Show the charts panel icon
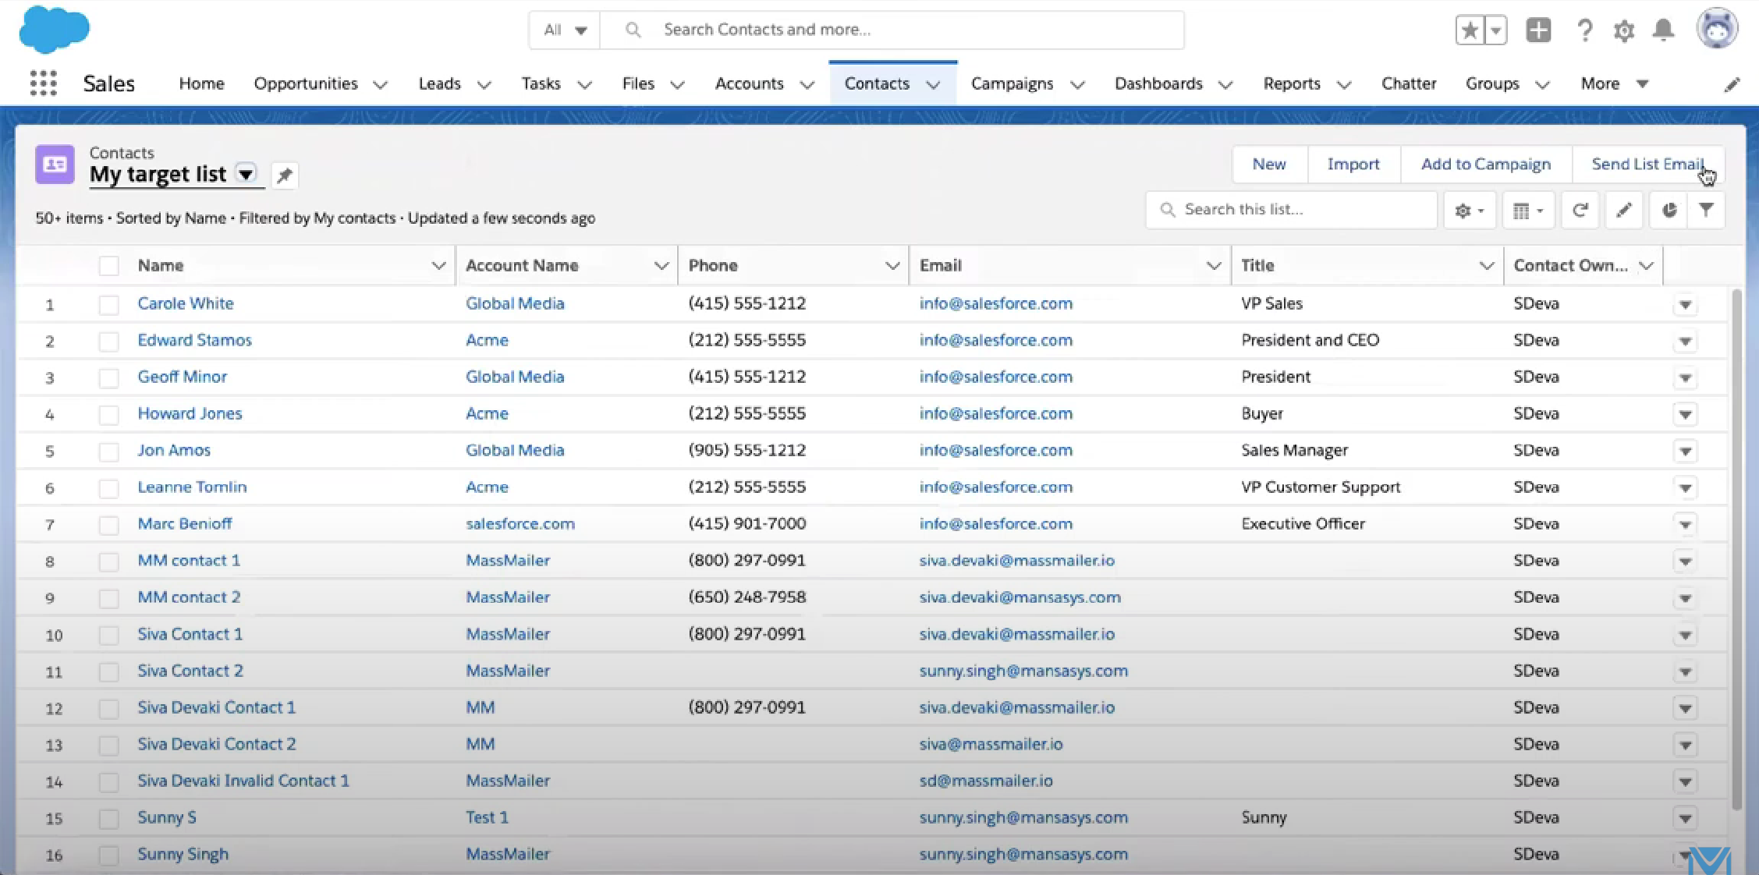Image resolution: width=1759 pixels, height=875 pixels. pyautogui.click(x=1669, y=210)
